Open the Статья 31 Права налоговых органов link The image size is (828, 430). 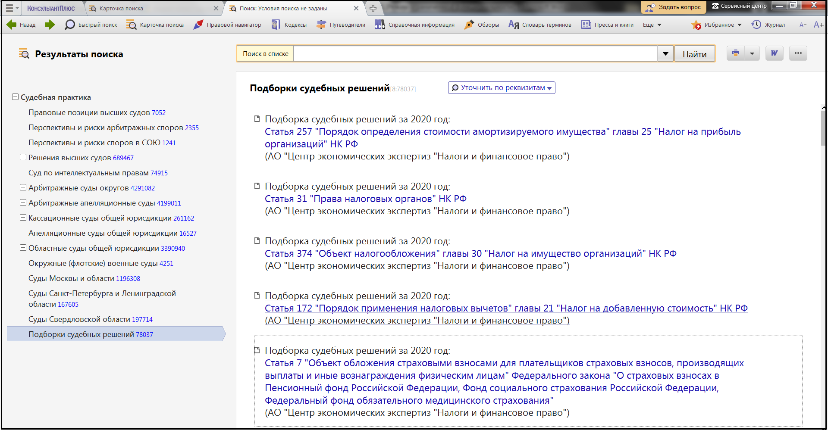[x=365, y=199]
